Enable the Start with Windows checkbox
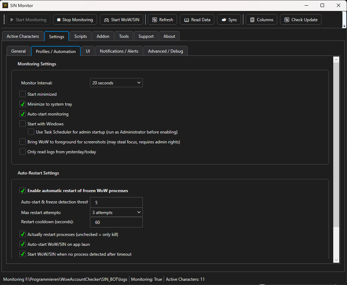Screen dimensions: 347x285 click(x=23, y=124)
